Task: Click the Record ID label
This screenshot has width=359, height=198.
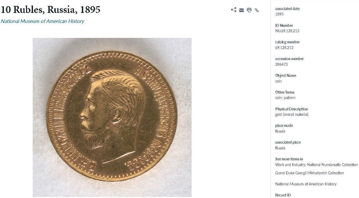Action: point(283,195)
